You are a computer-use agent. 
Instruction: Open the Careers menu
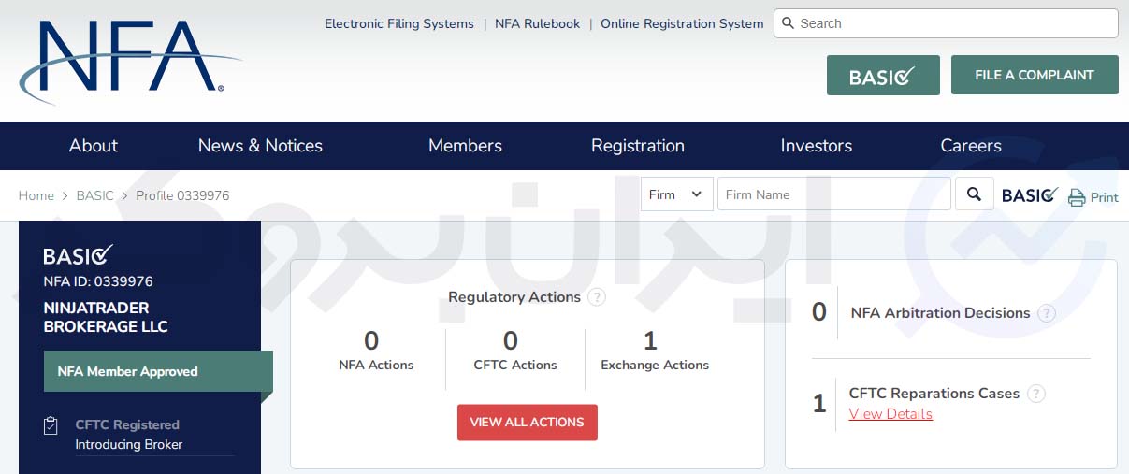pyautogui.click(x=971, y=146)
